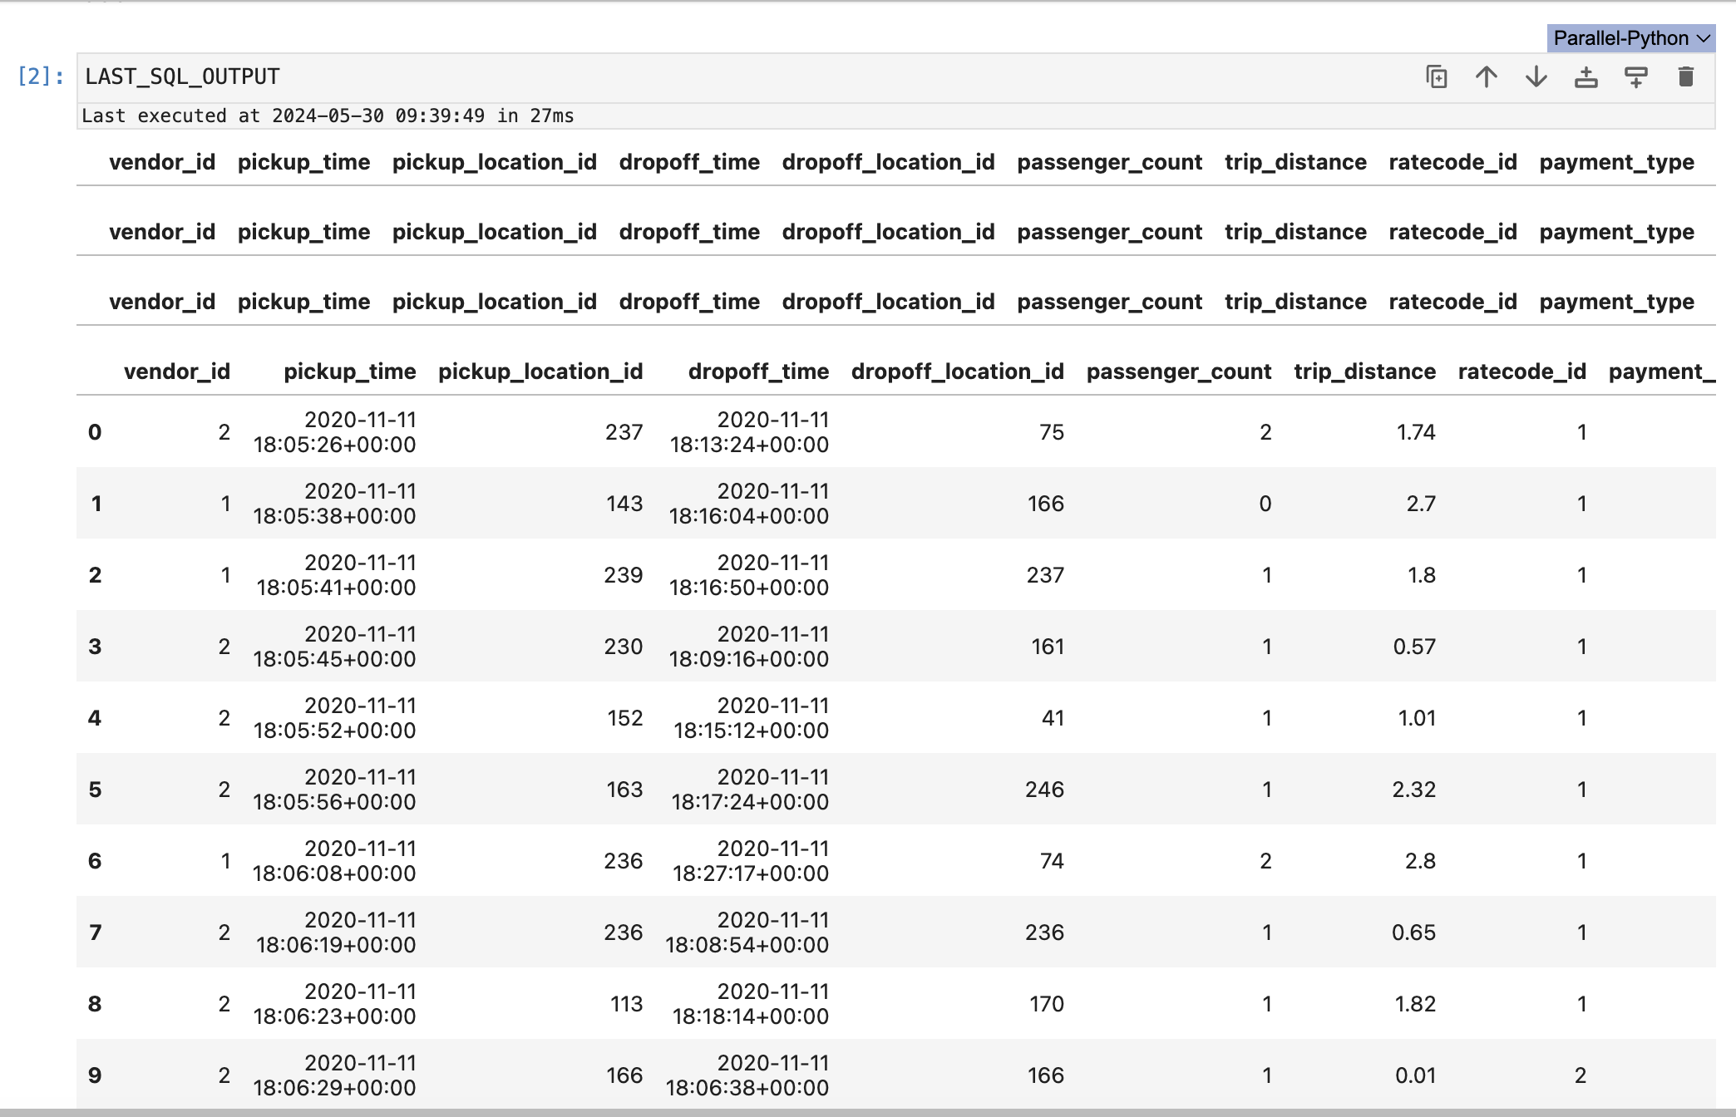Select row index 4

tap(95, 718)
